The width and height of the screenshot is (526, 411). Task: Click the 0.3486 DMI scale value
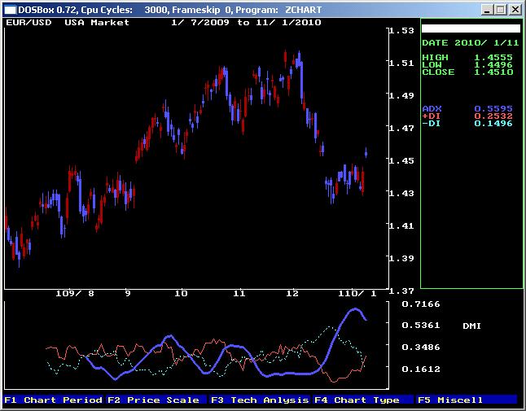coord(421,347)
